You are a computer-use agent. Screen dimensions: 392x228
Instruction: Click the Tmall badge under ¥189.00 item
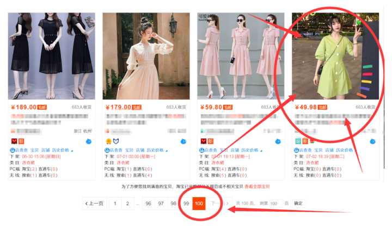pyautogui.click(x=14, y=141)
